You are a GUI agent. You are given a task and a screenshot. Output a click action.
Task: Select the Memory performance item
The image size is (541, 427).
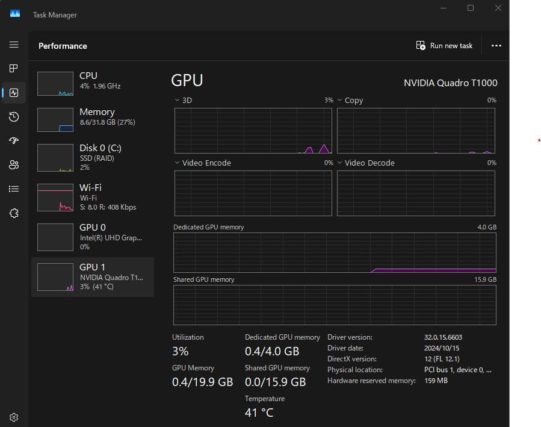tap(93, 120)
